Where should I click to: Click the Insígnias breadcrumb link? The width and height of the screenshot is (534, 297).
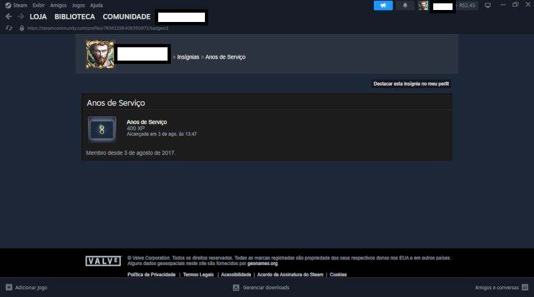tap(188, 57)
